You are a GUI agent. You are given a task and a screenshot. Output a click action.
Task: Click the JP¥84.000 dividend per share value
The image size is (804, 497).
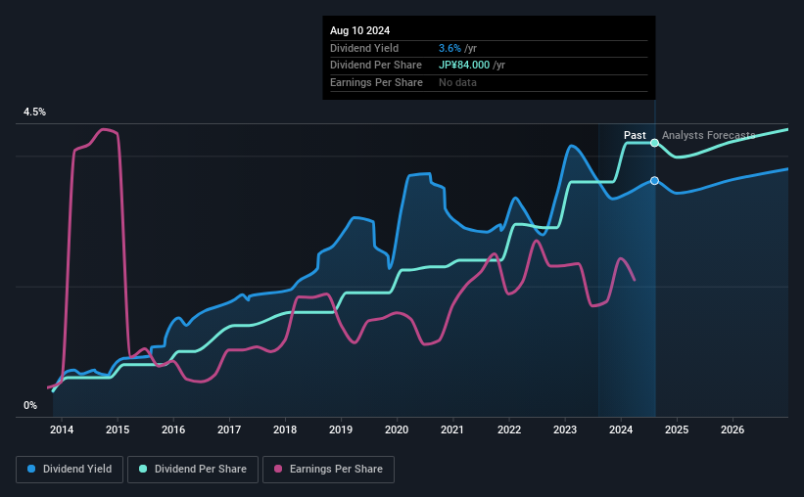point(464,66)
